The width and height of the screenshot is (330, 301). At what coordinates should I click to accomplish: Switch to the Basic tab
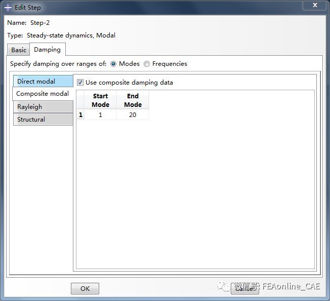click(x=19, y=50)
